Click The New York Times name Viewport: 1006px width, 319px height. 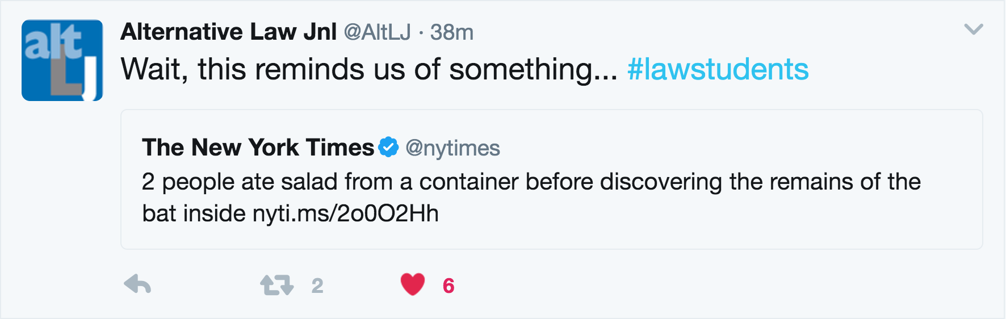pyautogui.click(x=258, y=148)
